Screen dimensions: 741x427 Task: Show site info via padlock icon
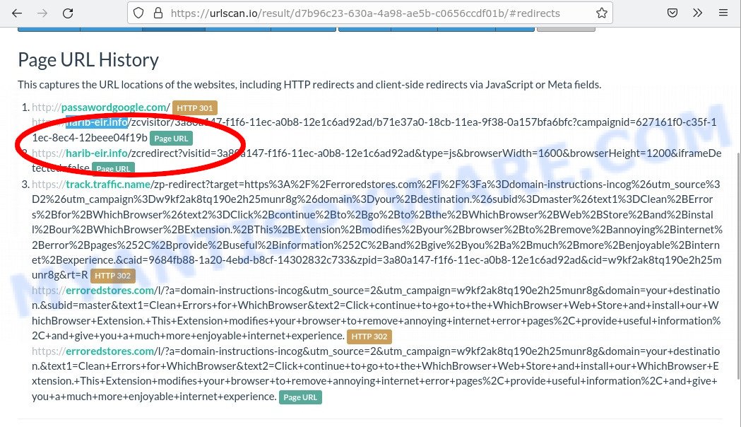coord(158,13)
